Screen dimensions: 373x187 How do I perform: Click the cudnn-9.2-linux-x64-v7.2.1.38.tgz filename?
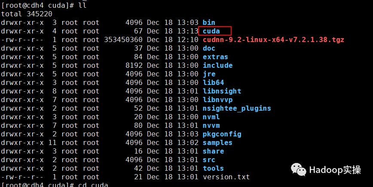coord(273,39)
